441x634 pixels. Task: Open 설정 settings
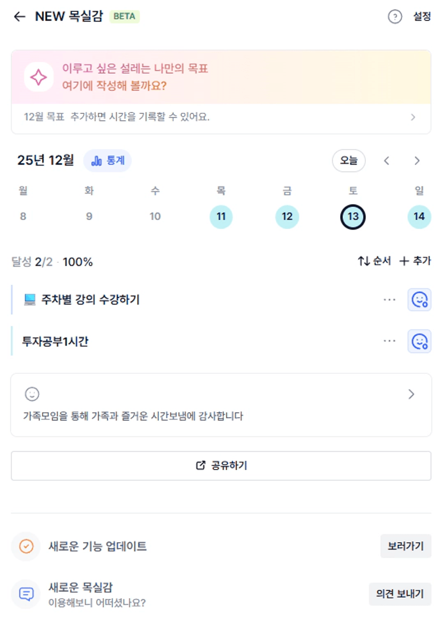(422, 17)
